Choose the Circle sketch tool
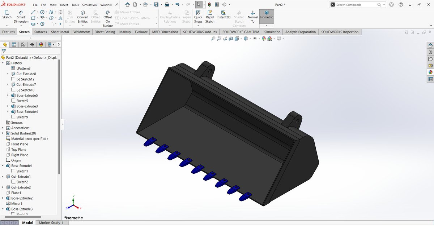This screenshot has height=226, width=434. click(x=42, y=12)
